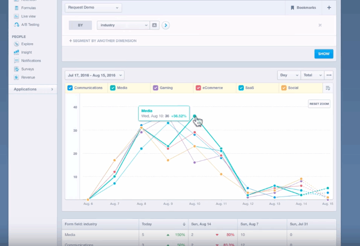Click the legend list settings icon
Screen dimensions: 360x246
pos(328,88)
